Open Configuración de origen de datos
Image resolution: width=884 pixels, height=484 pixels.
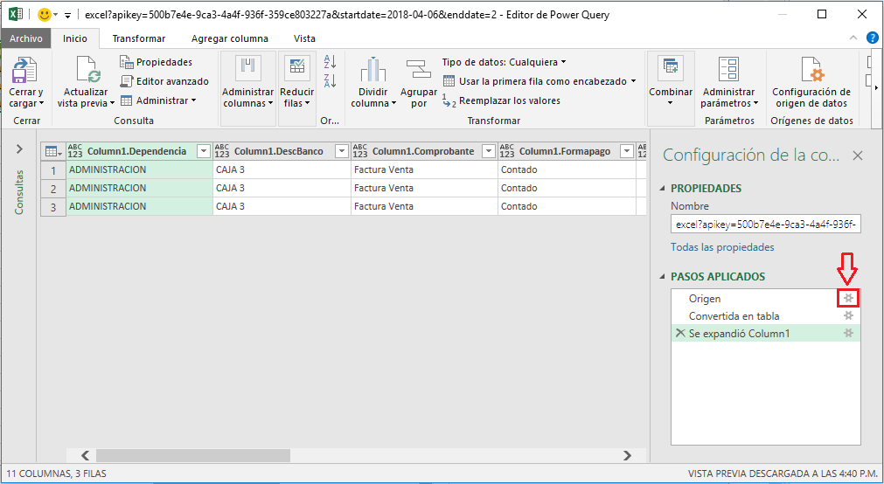(811, 70)
